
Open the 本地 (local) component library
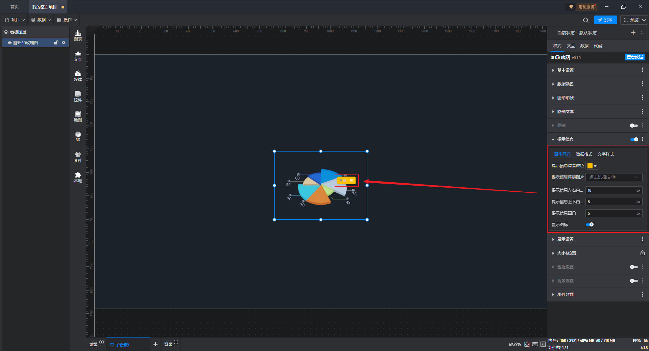78,177
